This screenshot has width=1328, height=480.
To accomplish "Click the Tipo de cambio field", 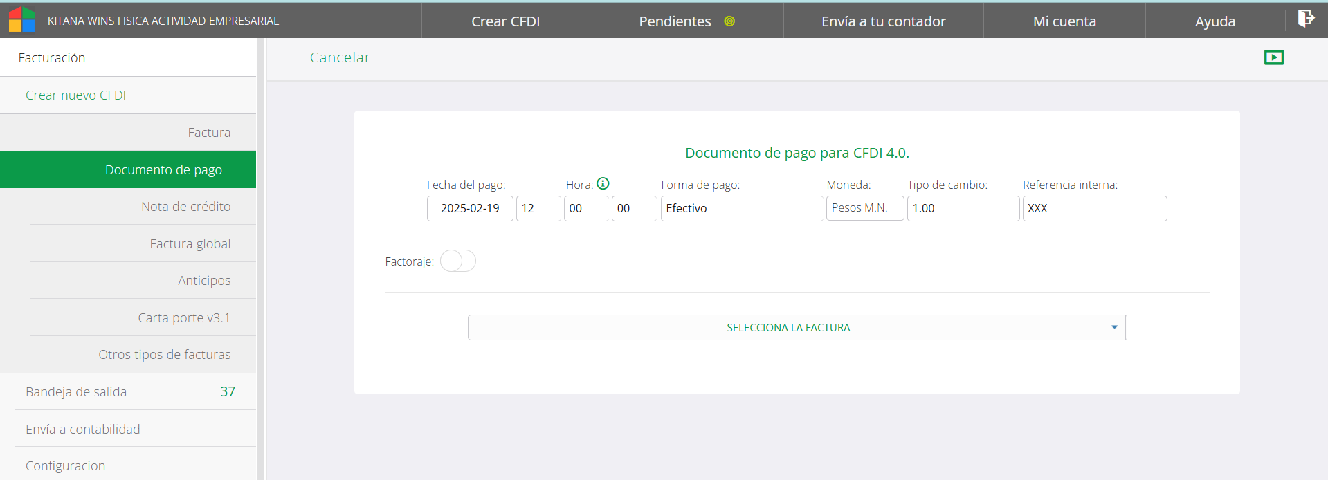I will [962, 208].
